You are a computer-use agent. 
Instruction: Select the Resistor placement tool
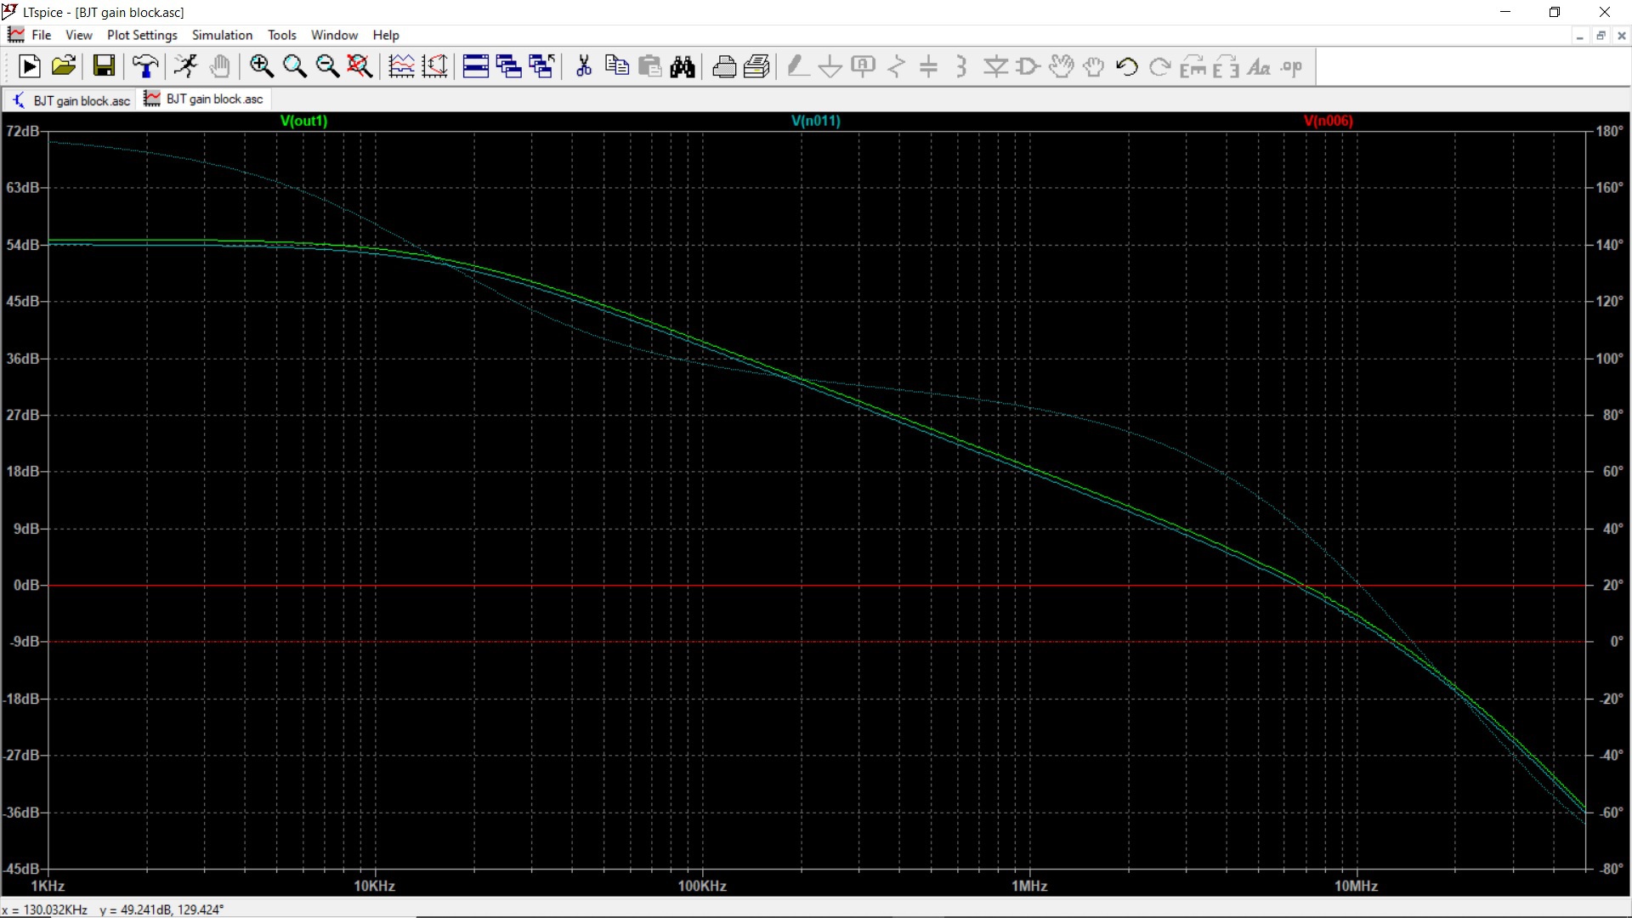pos(896,66)
